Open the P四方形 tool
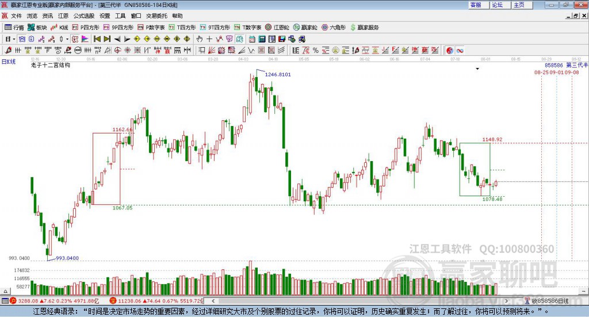The width and height of the screenshot is (589, 317). pyautogui.click(x=86, y=28)
